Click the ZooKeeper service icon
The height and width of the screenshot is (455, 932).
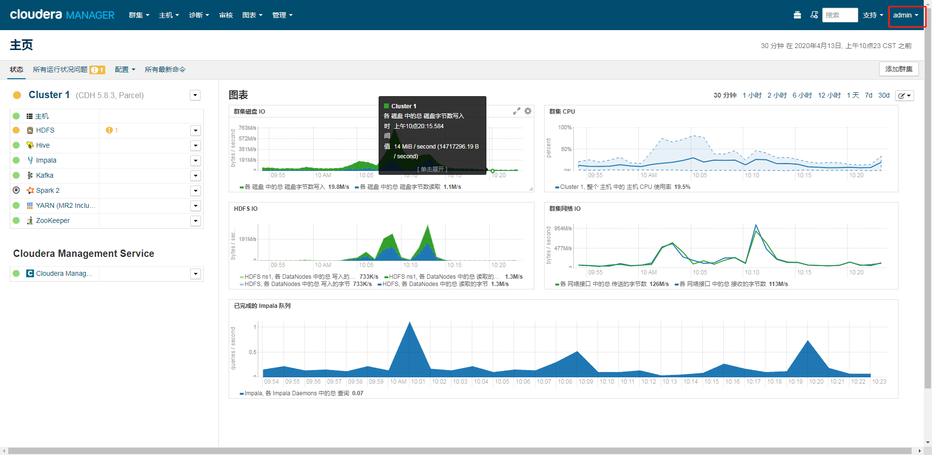tap(30, 220)
